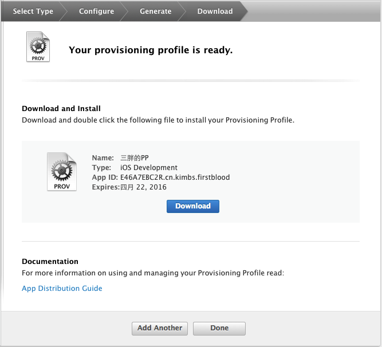Click the Add Another button

[160, 328]
